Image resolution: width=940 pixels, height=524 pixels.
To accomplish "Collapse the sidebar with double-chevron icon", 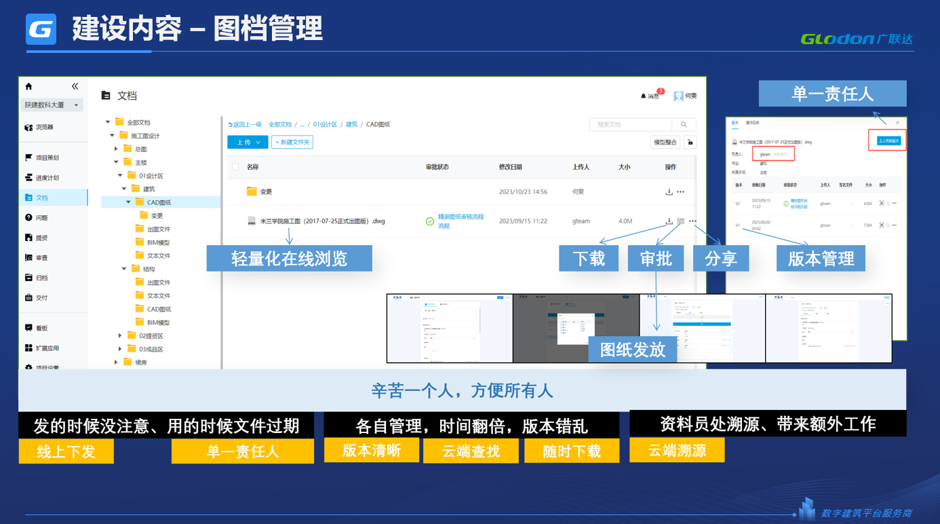I will (x=75, y=86).
